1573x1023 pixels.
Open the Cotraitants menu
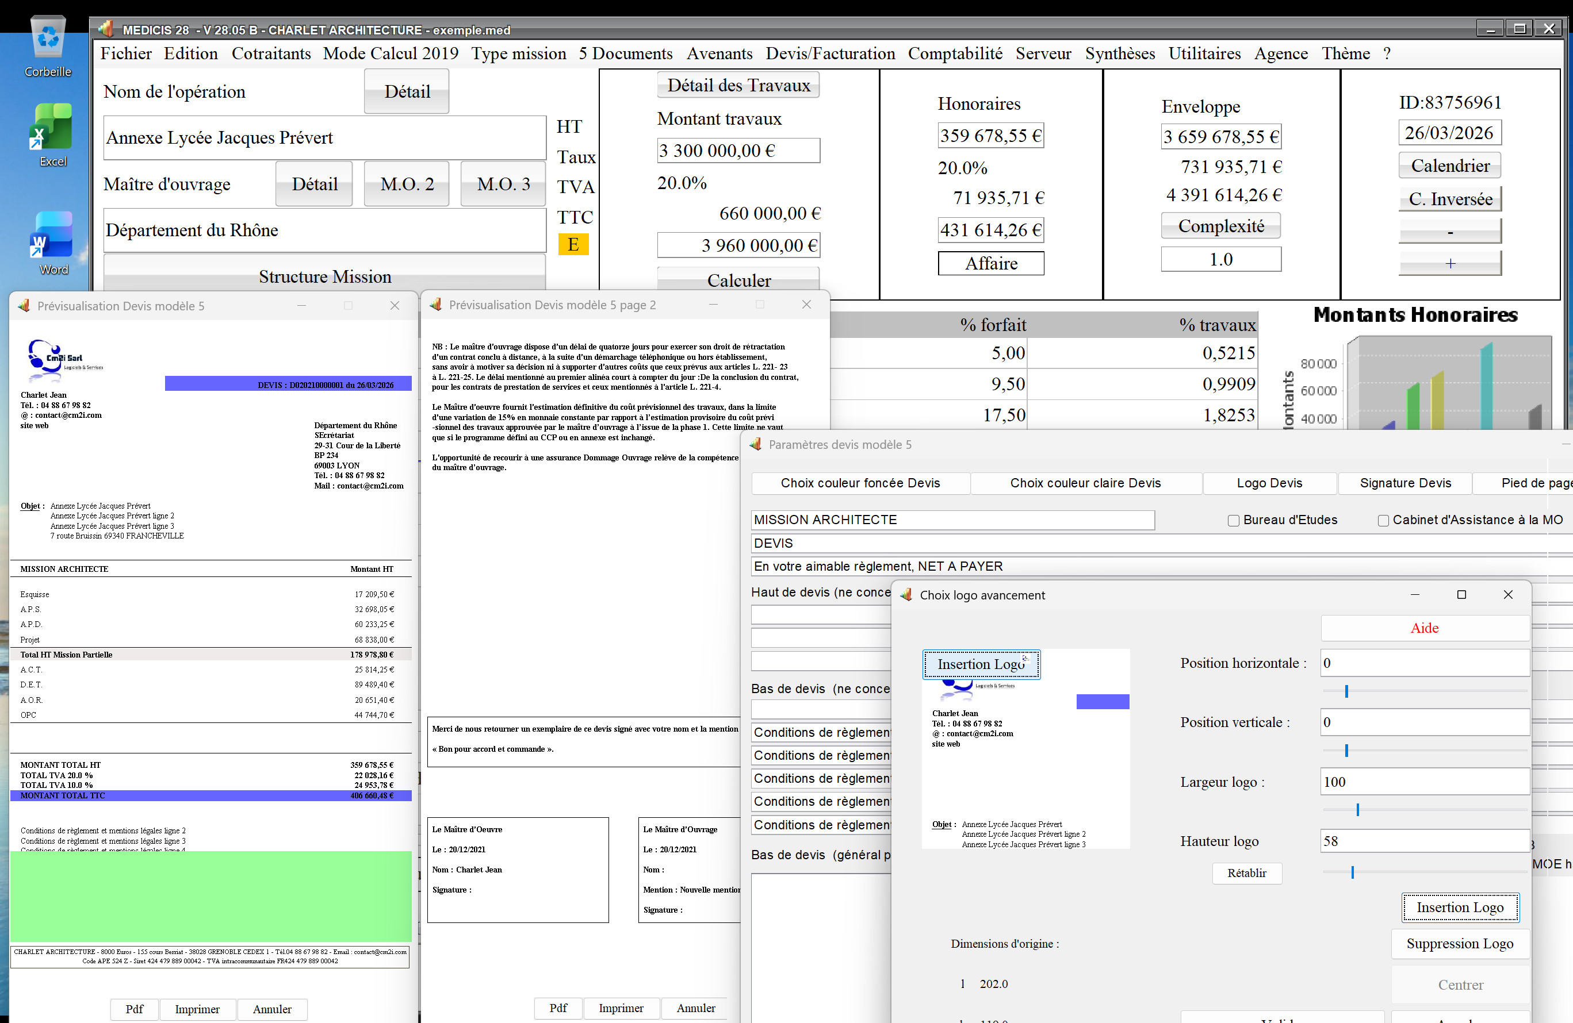271,53
